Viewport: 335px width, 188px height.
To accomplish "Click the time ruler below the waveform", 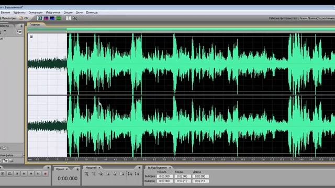I will point(181,159).
